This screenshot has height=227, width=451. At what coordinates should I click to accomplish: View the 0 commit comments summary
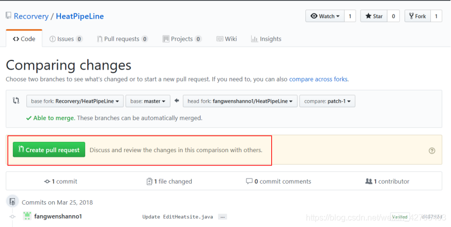pos(278,181)
